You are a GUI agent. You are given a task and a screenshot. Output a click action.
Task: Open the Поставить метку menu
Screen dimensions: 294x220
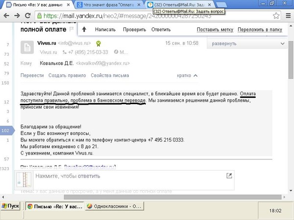215,29
